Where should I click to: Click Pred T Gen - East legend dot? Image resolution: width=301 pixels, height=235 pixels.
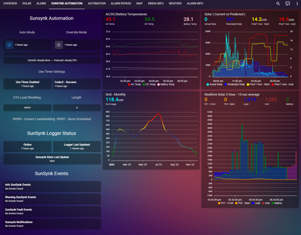pyautogui.click(x=273, y=84)
